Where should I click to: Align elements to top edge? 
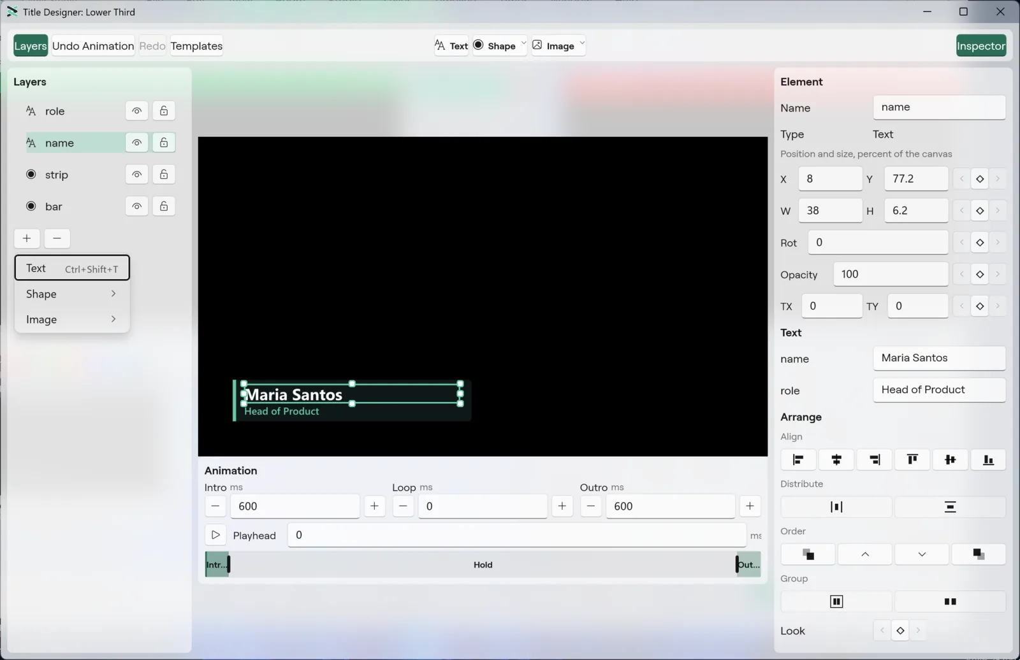(912, 459)
